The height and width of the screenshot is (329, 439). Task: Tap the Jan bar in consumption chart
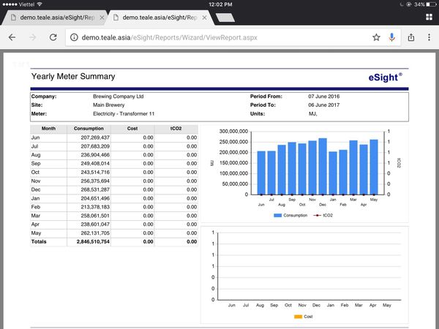pyautogui.click(x=333, y=173)
